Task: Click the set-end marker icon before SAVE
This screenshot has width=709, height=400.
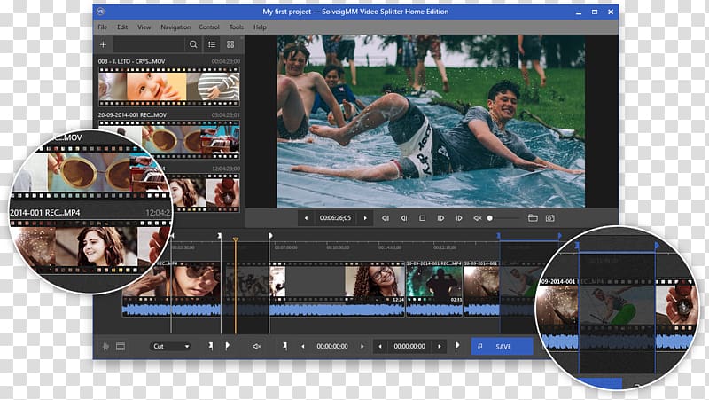Action: click(457, 346)
